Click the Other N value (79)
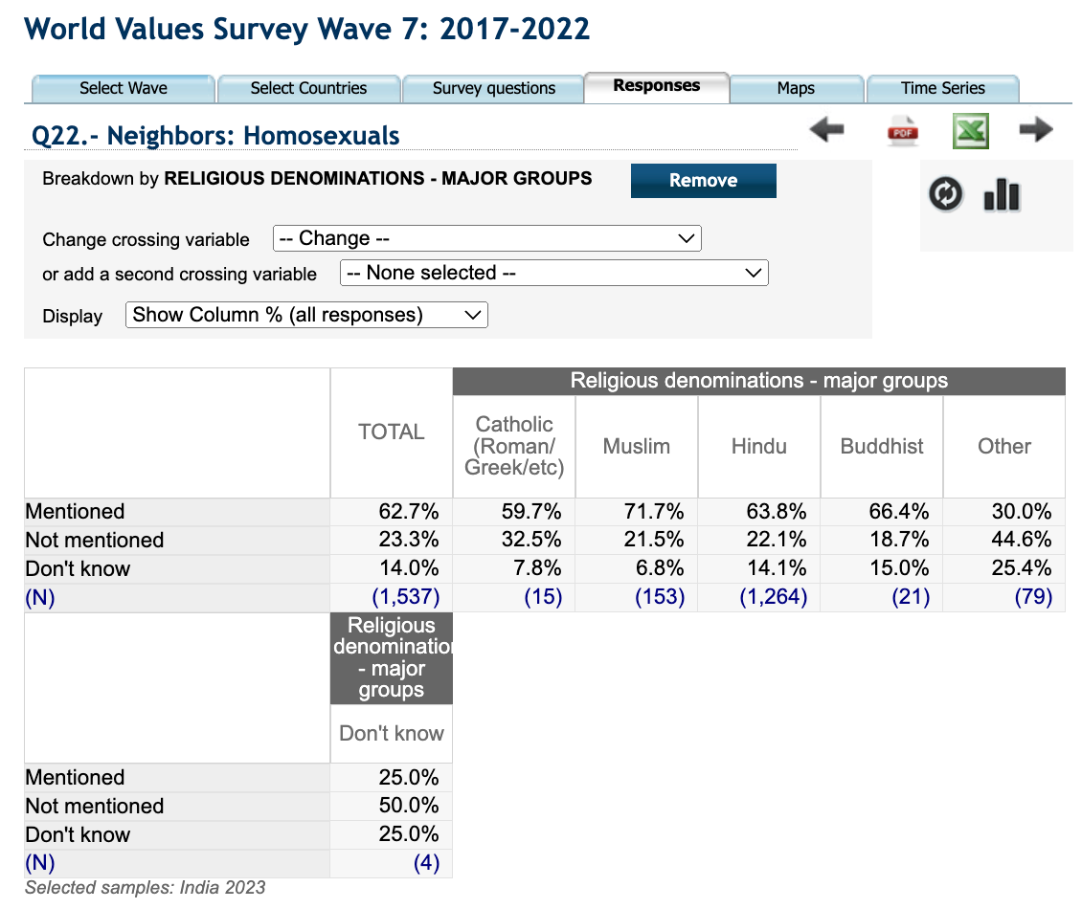 (1033, 596)
